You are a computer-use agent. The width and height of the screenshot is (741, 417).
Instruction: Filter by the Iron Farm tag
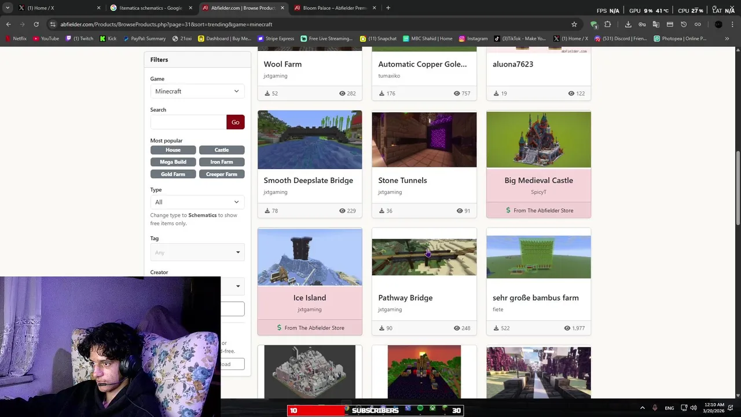tap(221, 162)
